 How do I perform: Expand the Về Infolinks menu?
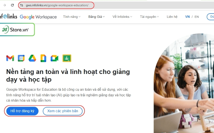[122, 17]
